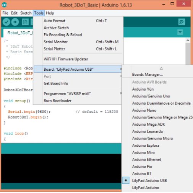Click the Serial.begin(9600); code line
The image size is (193, 193).
29,112
